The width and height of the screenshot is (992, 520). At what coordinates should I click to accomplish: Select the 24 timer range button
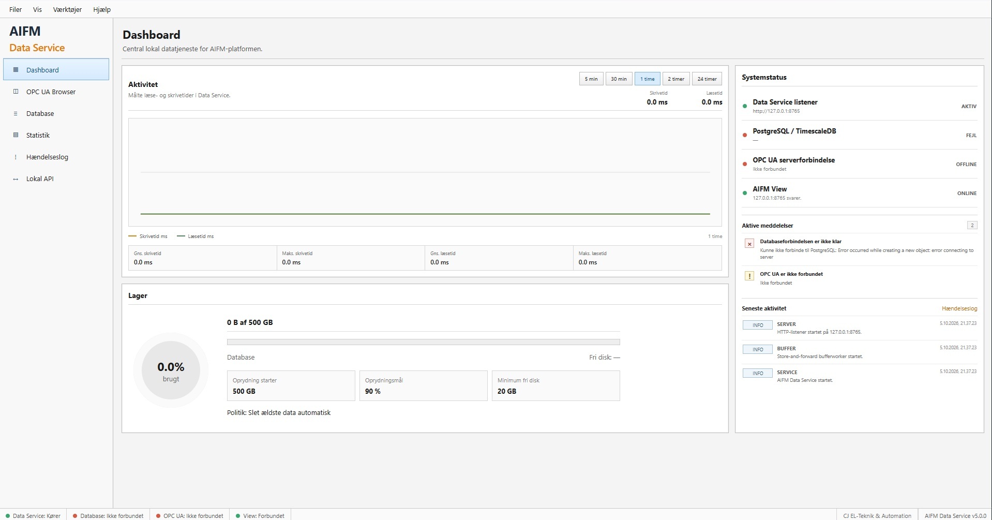point(707,79)
